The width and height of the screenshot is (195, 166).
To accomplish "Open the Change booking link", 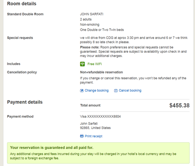I will coord(97,90).
